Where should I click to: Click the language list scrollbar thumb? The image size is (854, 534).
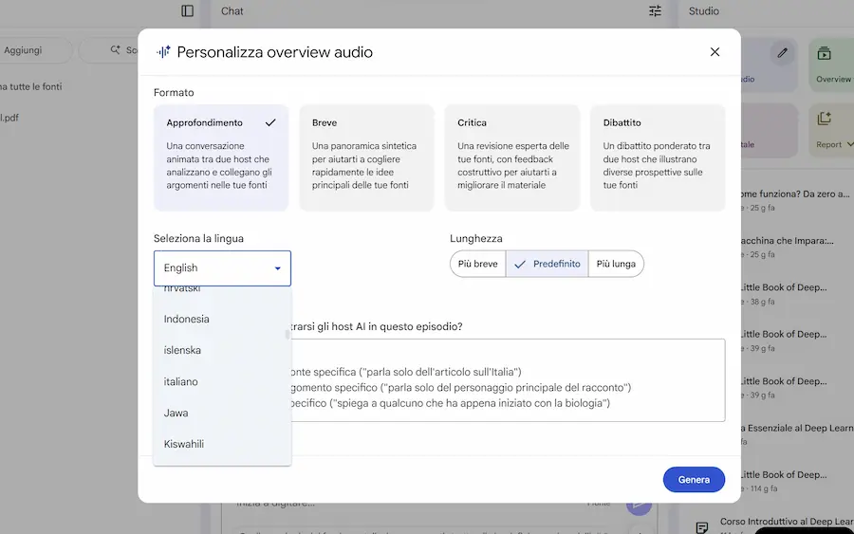click(288, 333)
